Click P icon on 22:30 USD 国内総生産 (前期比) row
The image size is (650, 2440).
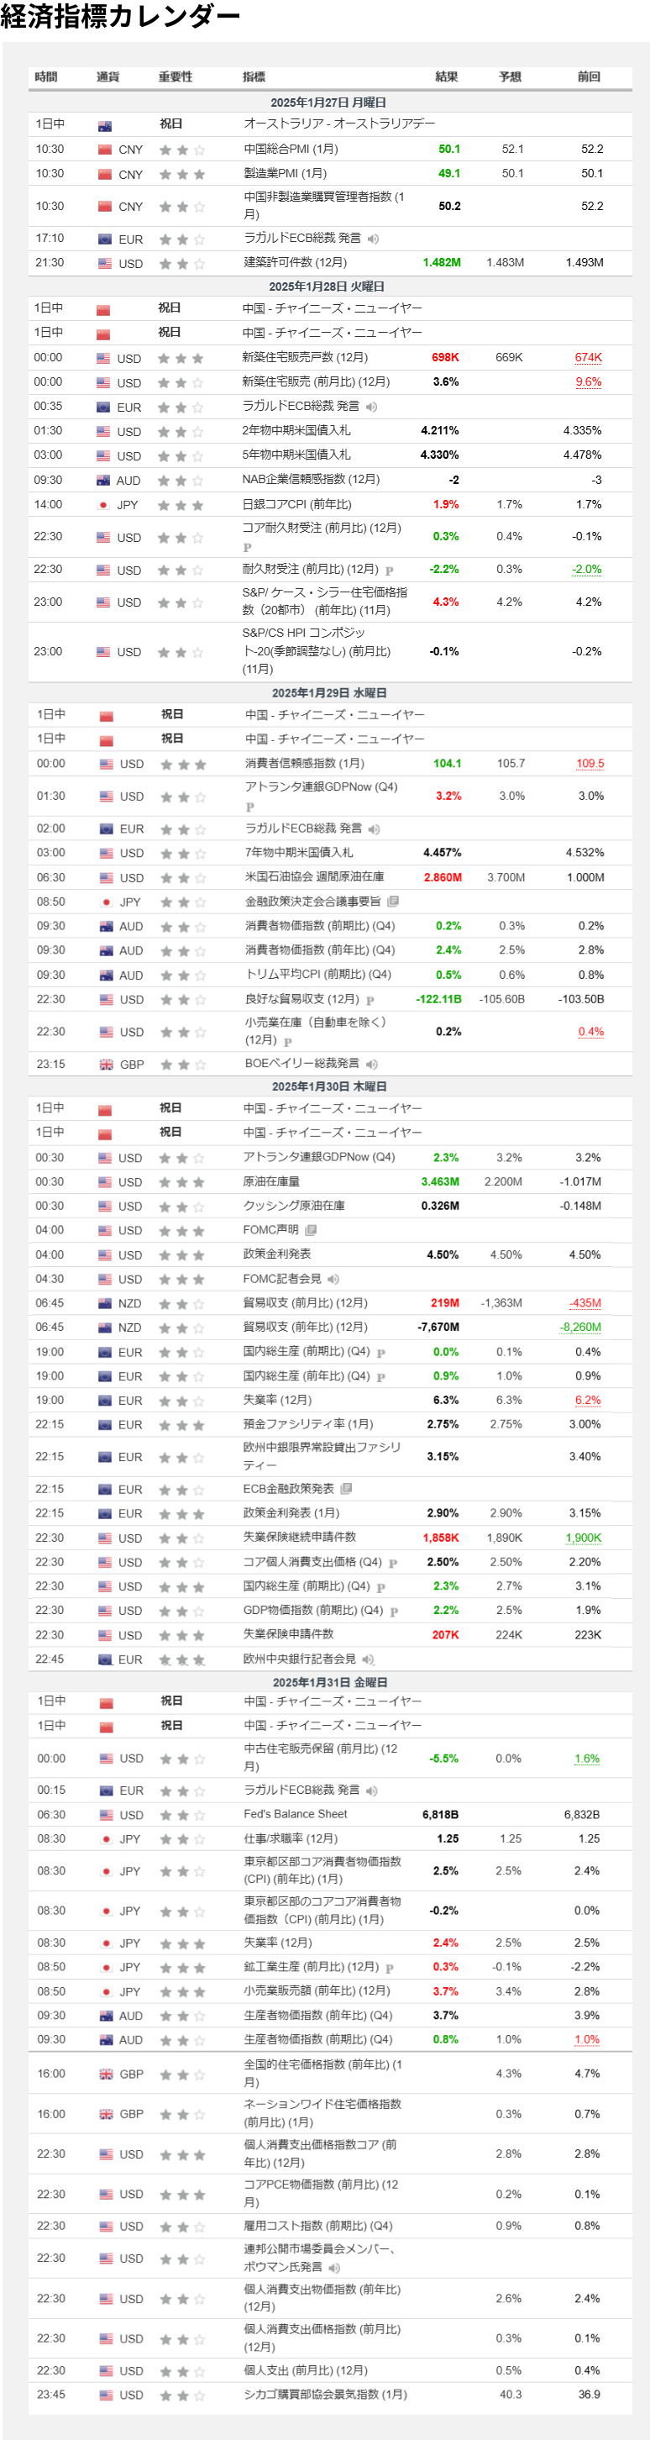pos(380,1587)
